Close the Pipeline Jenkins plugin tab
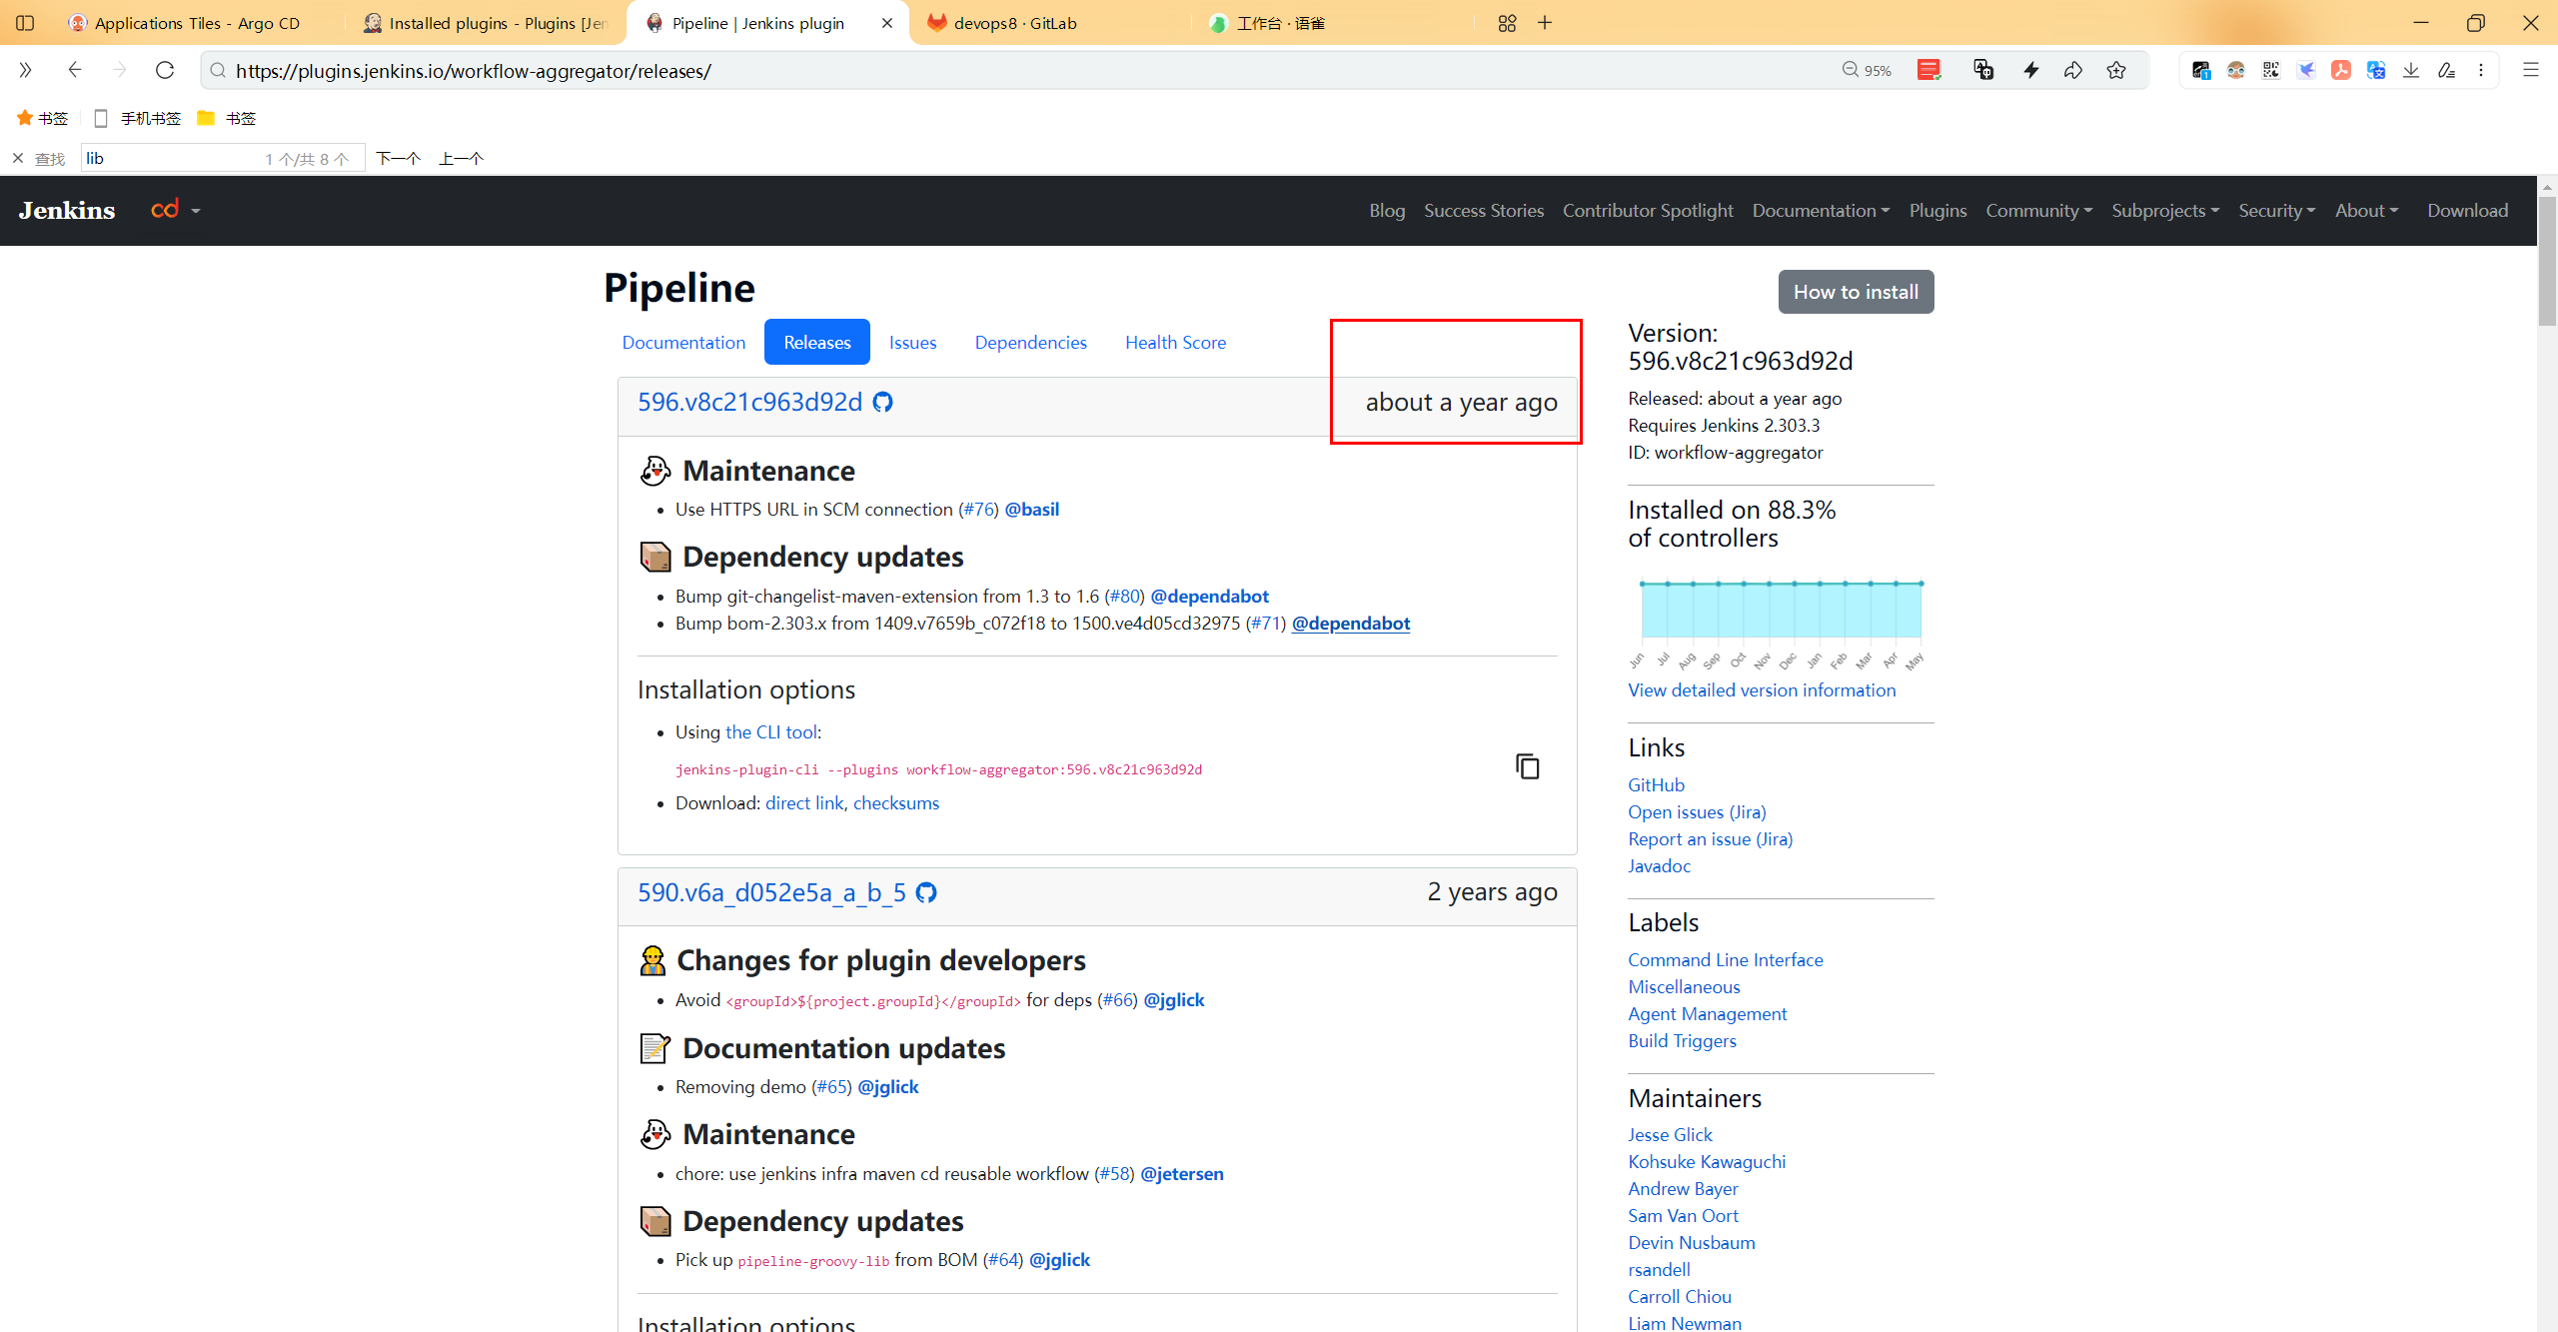Screen dimensions: 2558x1332 point(887,23)
